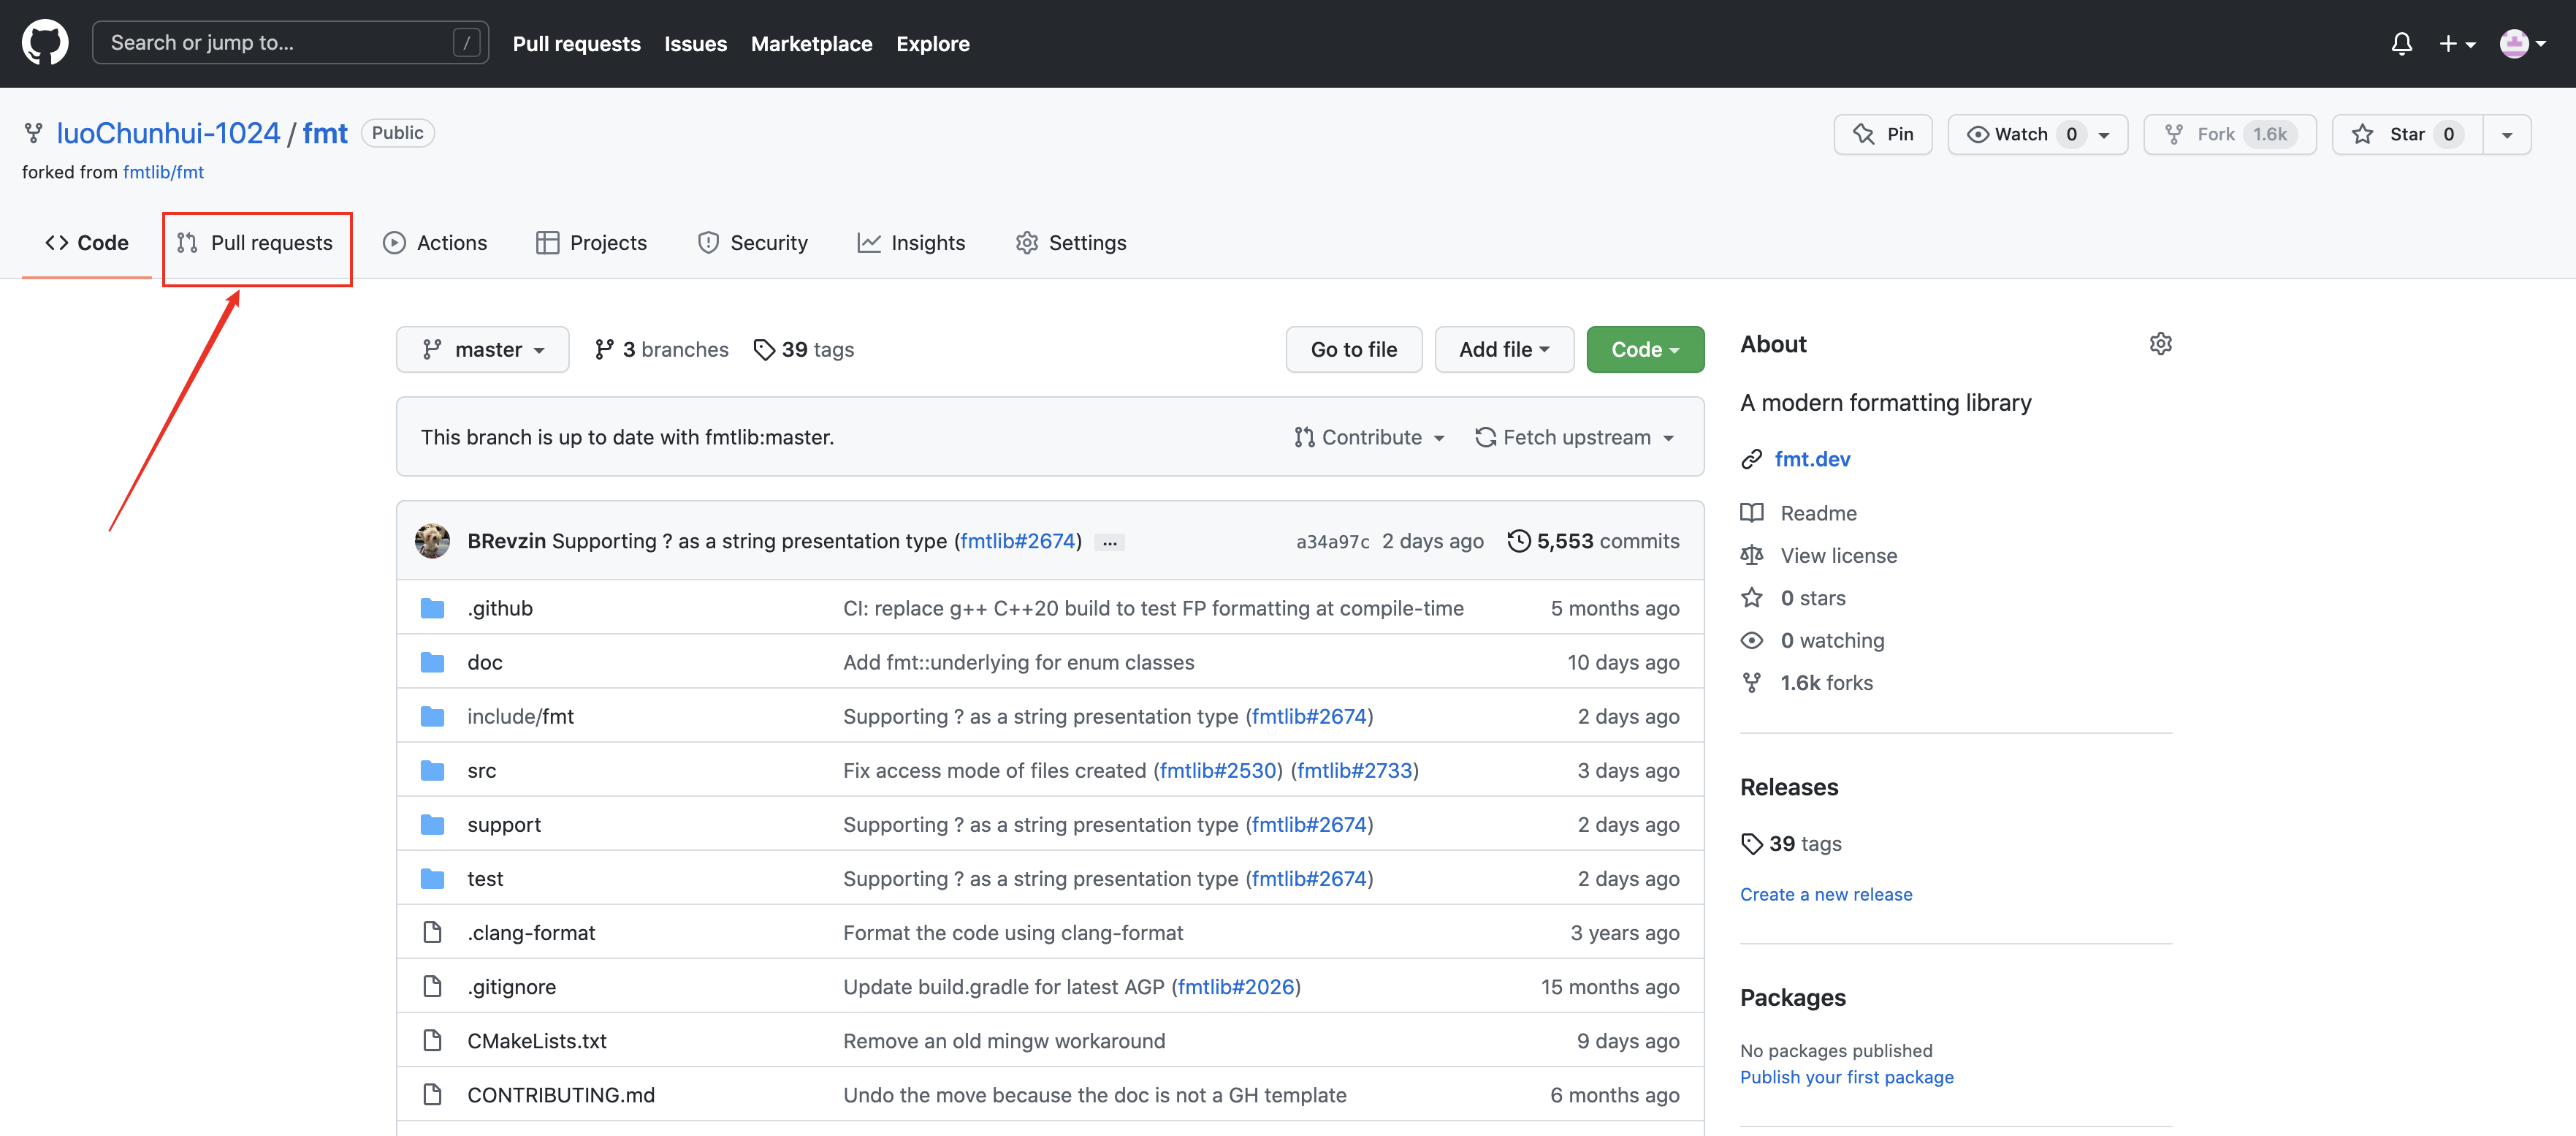Open Pull requests in the top navigation
This screenshot has width=2576, height=1136.
click(x=576, y=44)
